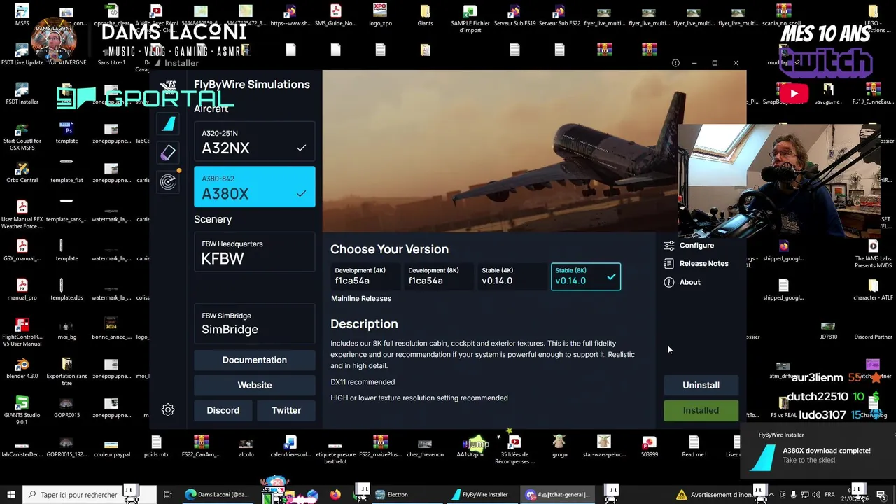
Task: Open the eraser-shaped publisher icon in sidebar
Action: coord(168,153)
